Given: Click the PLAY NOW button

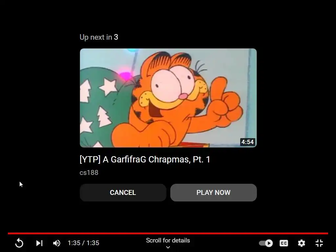Looking at the screenshot, I should click(213, 192).
